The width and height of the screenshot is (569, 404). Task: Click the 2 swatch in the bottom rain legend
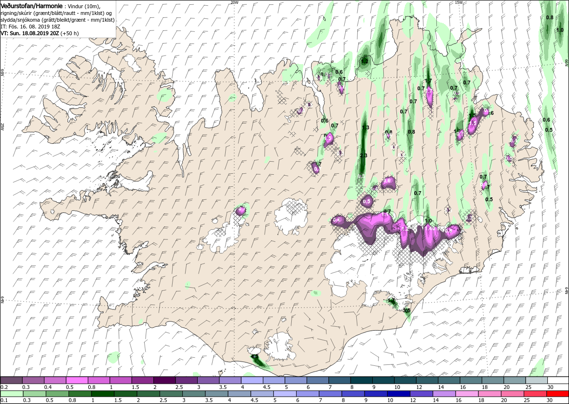(148, 394)
